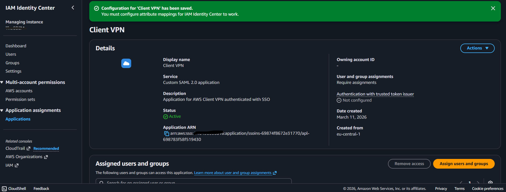
Task: Dismiss the green configuration saved banner
Action: (x=493, y=8)
